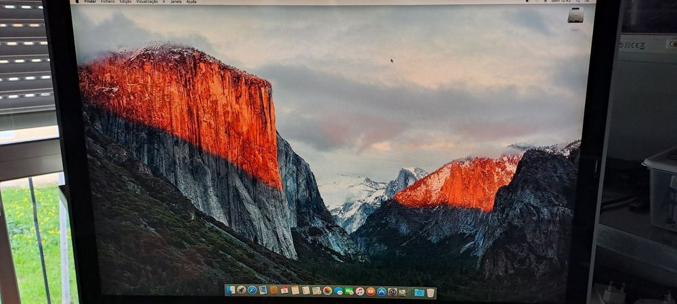Open the Apple menu

point(77,2)
